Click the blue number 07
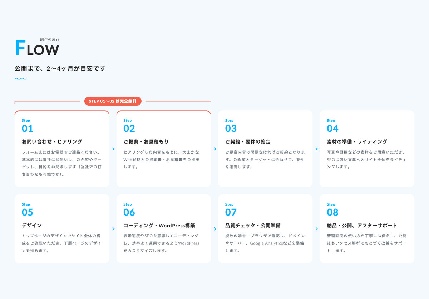Image resolution: width=429 pixels, height=299 pixels. pos(231,212)
